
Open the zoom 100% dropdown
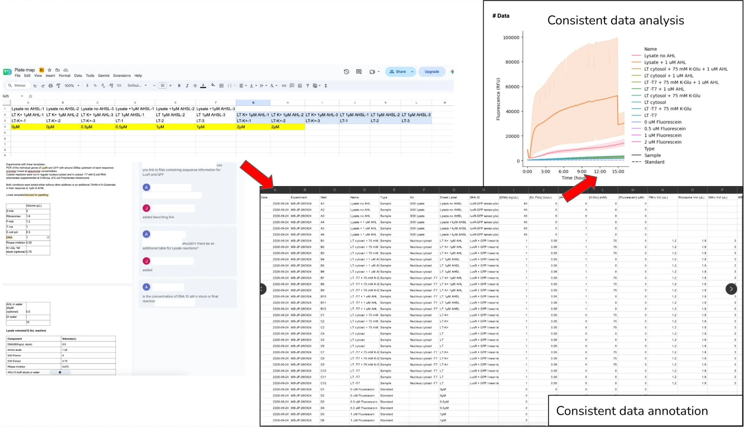click(x=72, y=85)
